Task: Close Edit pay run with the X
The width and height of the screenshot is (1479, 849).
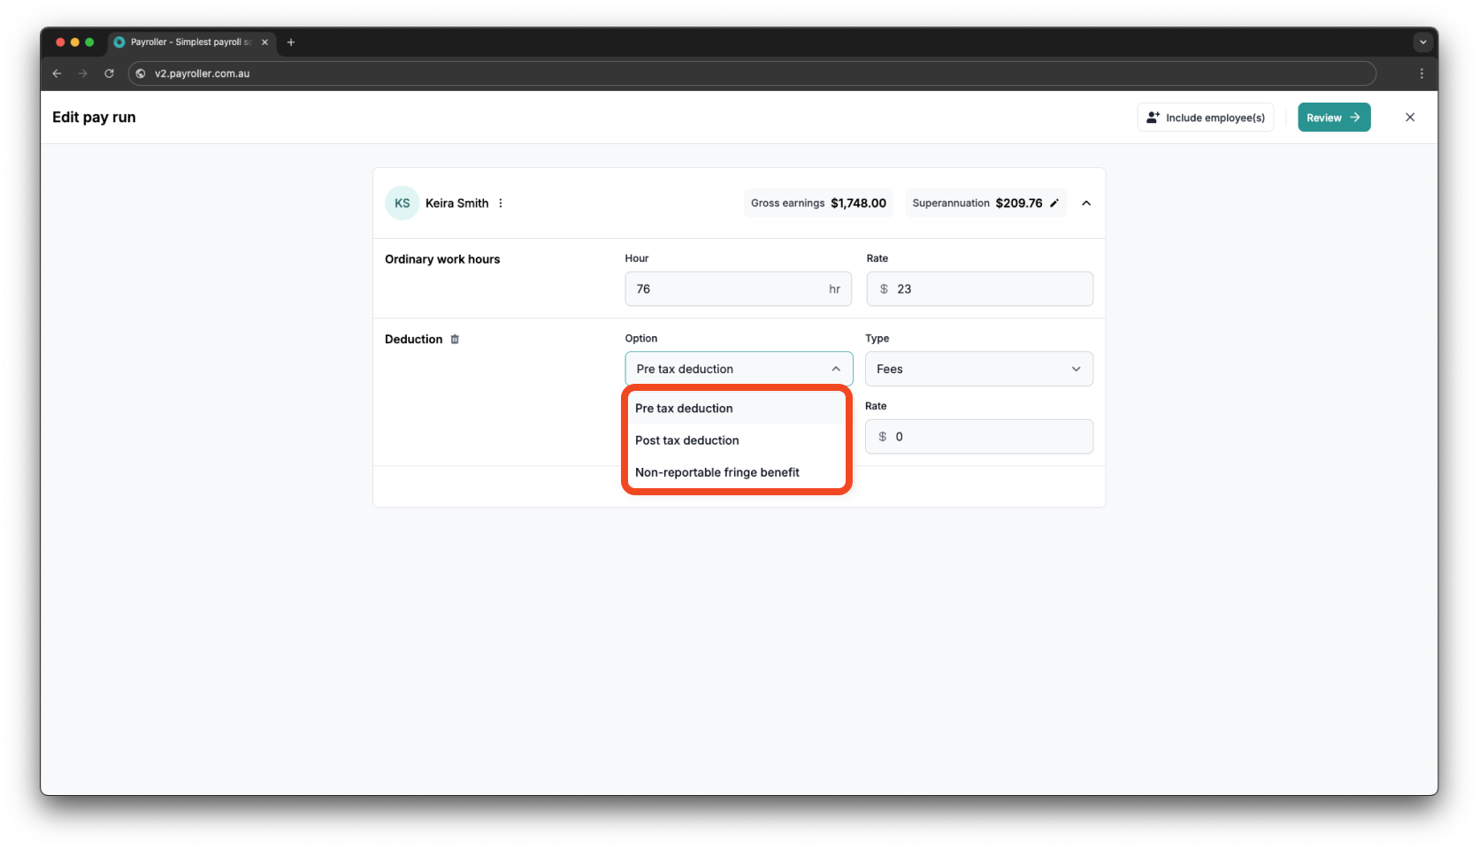Action: click(x=1410, y=117)
